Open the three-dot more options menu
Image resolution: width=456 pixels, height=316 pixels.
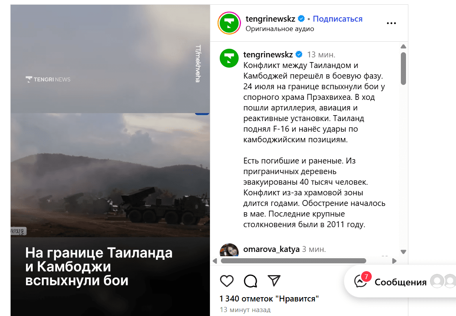click(391, 23)
